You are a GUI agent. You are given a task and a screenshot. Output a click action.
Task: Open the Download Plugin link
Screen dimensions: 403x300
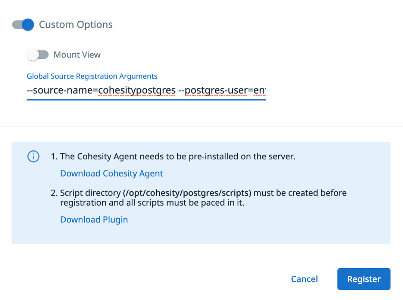(x=94, y=219)
